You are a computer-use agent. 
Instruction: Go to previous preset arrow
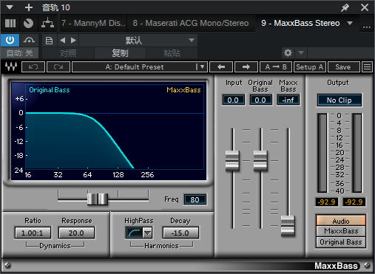(63, 40)
